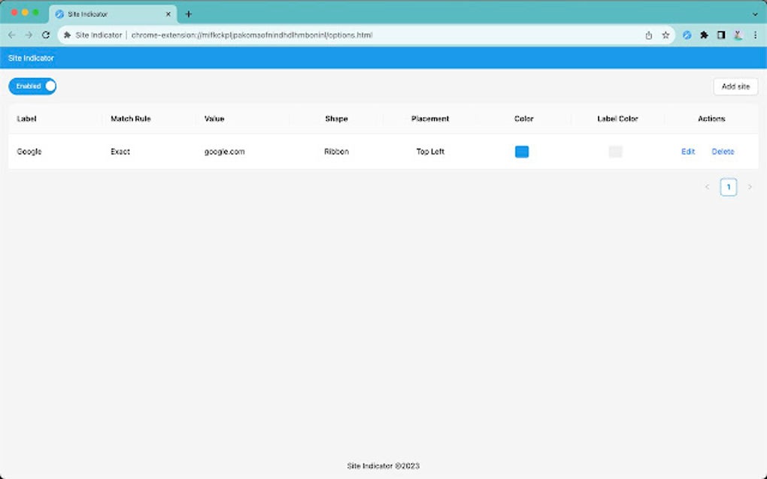Select the Site Indicator extension icon
This screenshot has width=767, height=479.
tap(685, 35)
